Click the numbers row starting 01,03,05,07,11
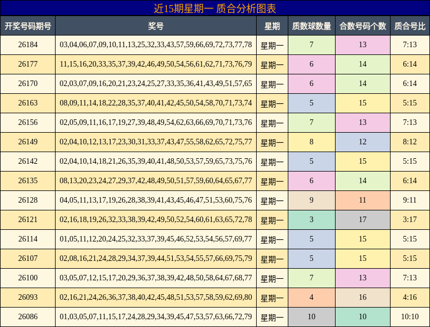Screen dimensions: 430x327 pyautogui.click(x=156, y=317)
